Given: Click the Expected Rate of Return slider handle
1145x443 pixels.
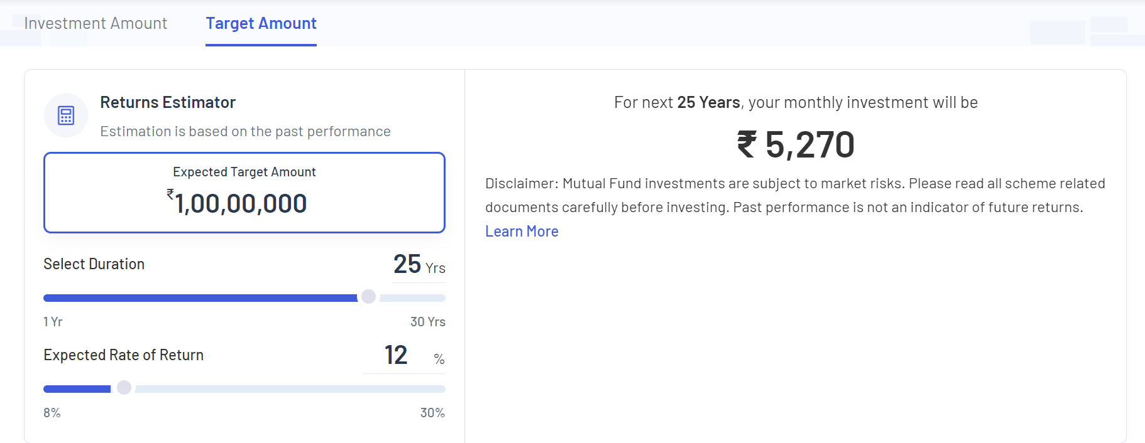Looking at the screenshot, I should tap(124, 388).
